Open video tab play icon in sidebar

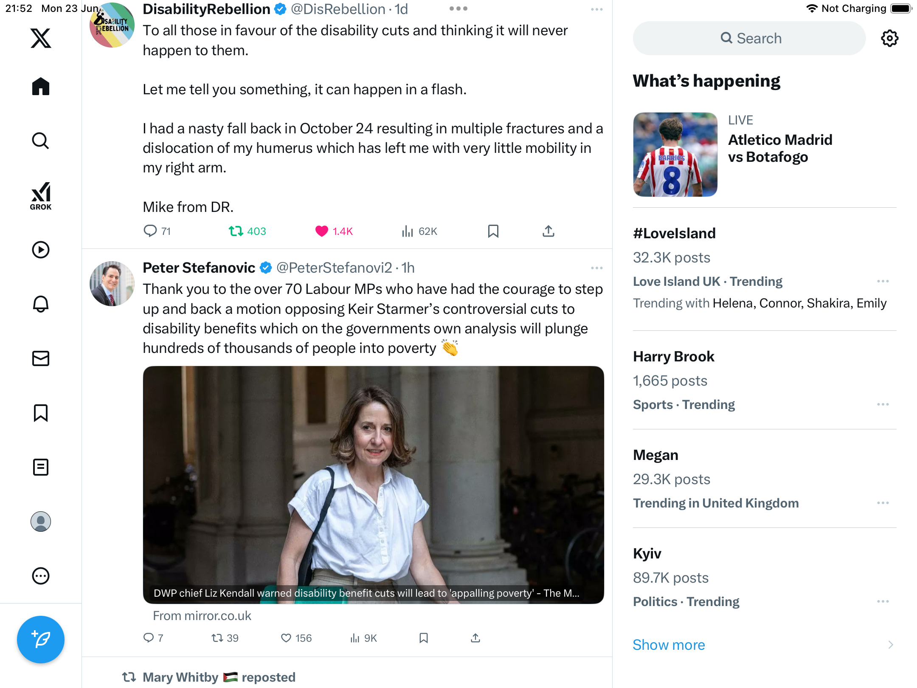(41, 250)
